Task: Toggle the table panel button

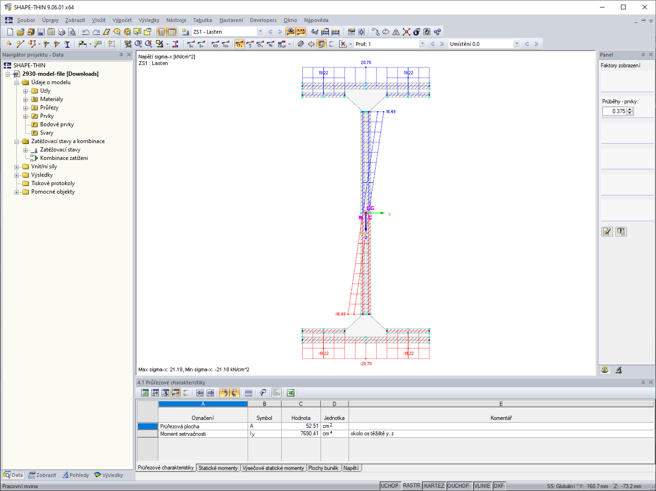Action: [172, 32]
